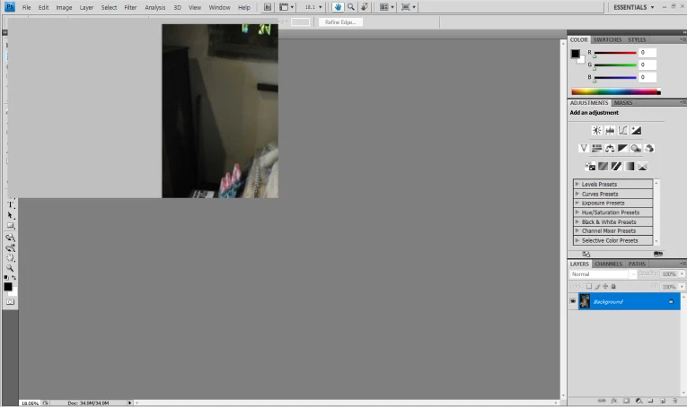Viewport: 687px width, 407px height.
Task: Switch to the Masks tab
Action: pos(623,103)
